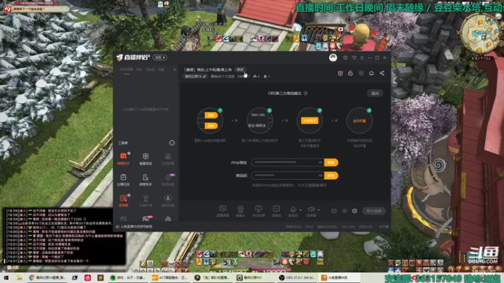Screen dimensions: 504x283
Task: Click the upper orange copy button in step 1
Action: [211, 116]
